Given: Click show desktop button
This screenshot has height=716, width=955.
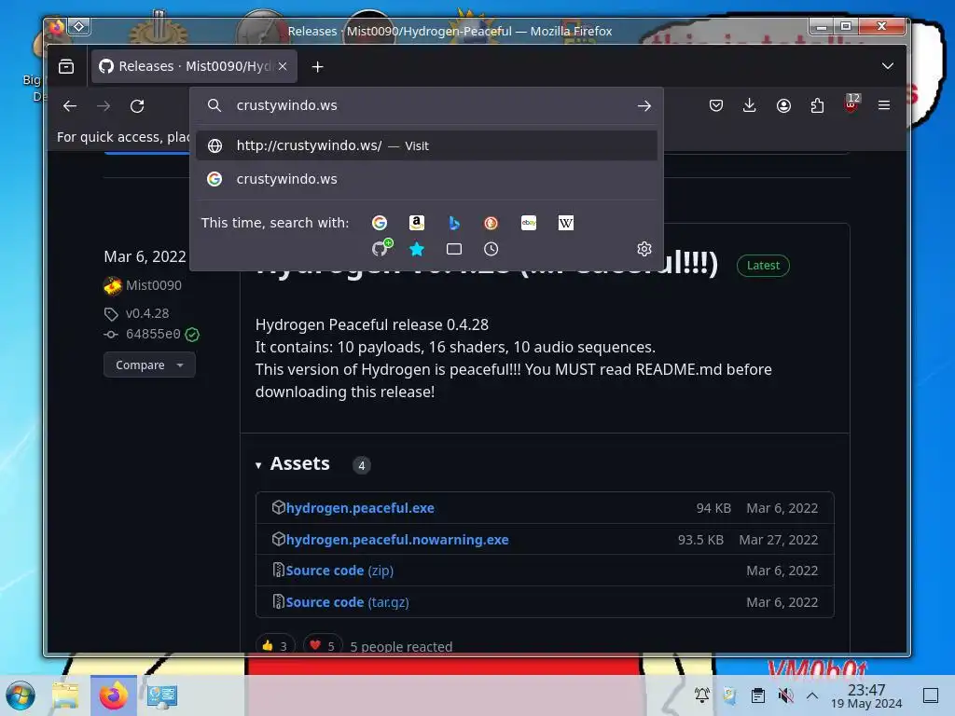Looking at the screenshot, I should 931,695.
